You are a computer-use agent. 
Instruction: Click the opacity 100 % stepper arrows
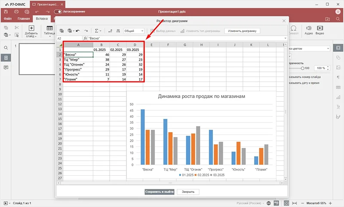pos(328,68)
